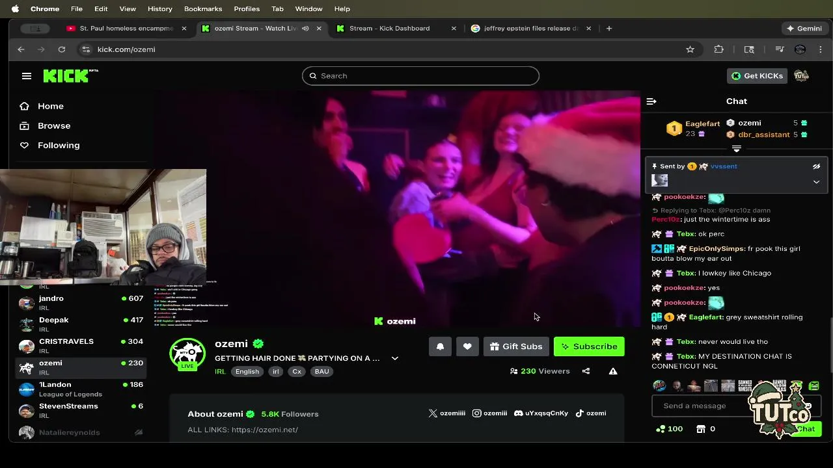Switch to jeffrey epstein files release tab
This screenshot has width=833, height=468.
[x=531, y=29]
